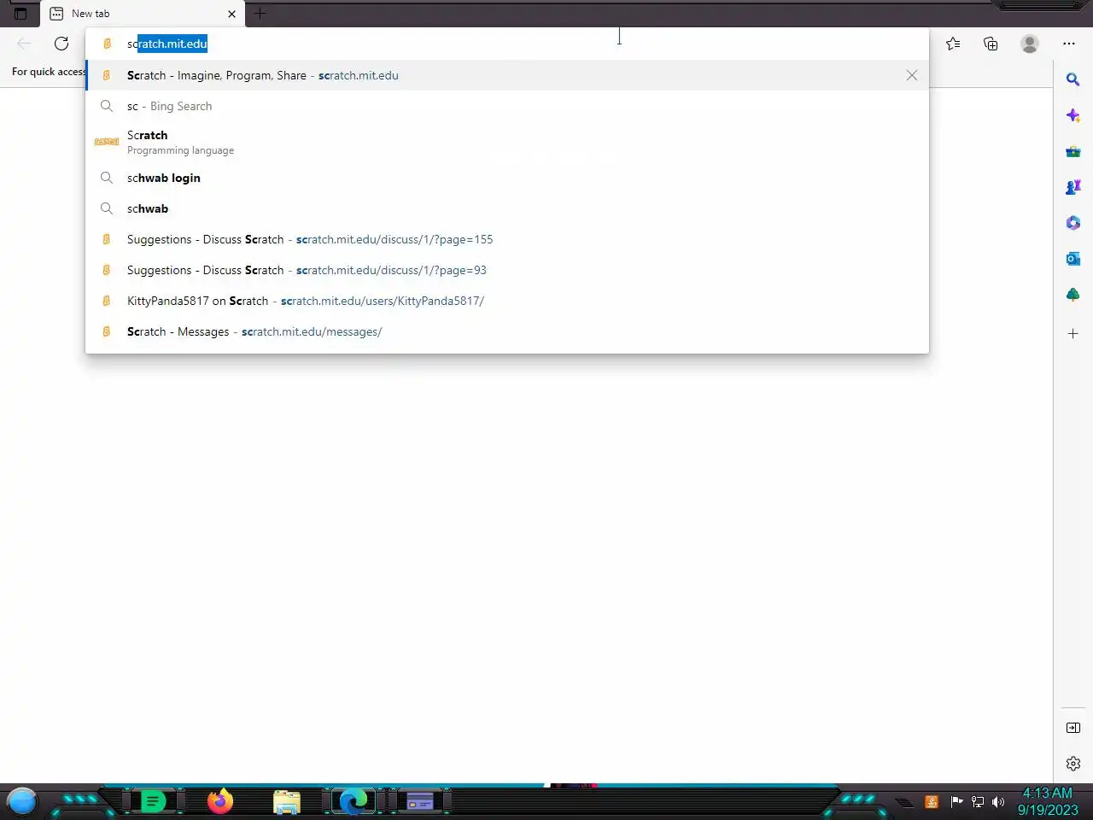This screenshot has width=1093, height=820.
Task: Open Settings and more ellipsis menu
Action: point(1069,44)
